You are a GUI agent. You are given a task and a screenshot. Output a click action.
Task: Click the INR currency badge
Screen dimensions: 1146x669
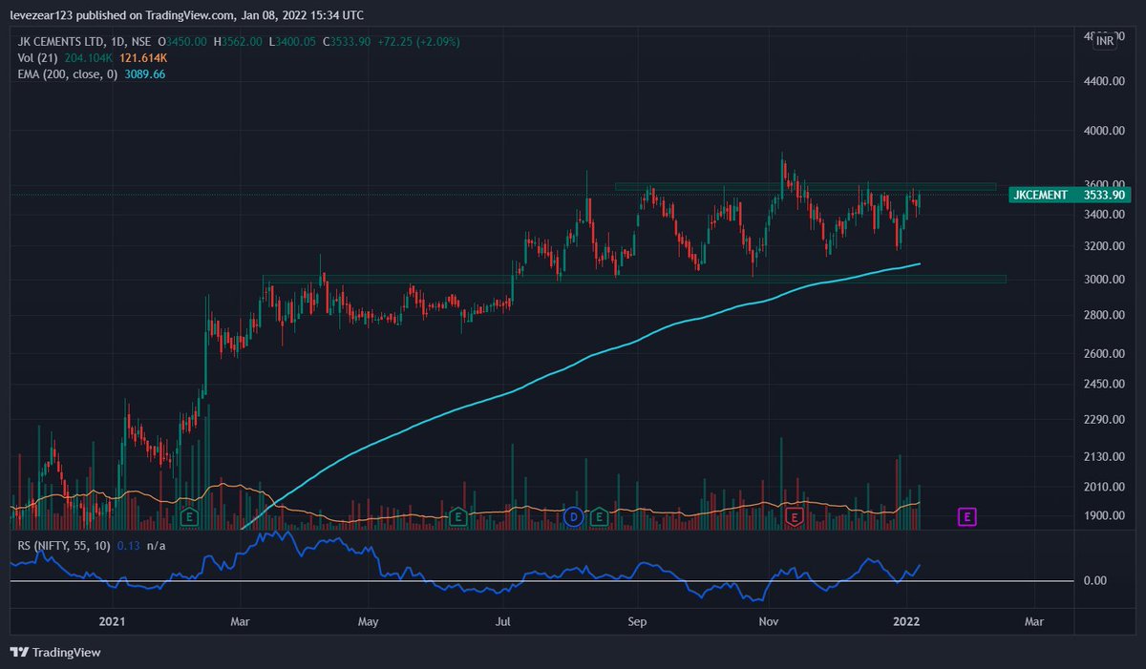[1105, 41]
